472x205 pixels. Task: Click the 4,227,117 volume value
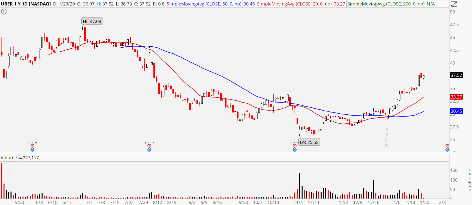point(29,158)
